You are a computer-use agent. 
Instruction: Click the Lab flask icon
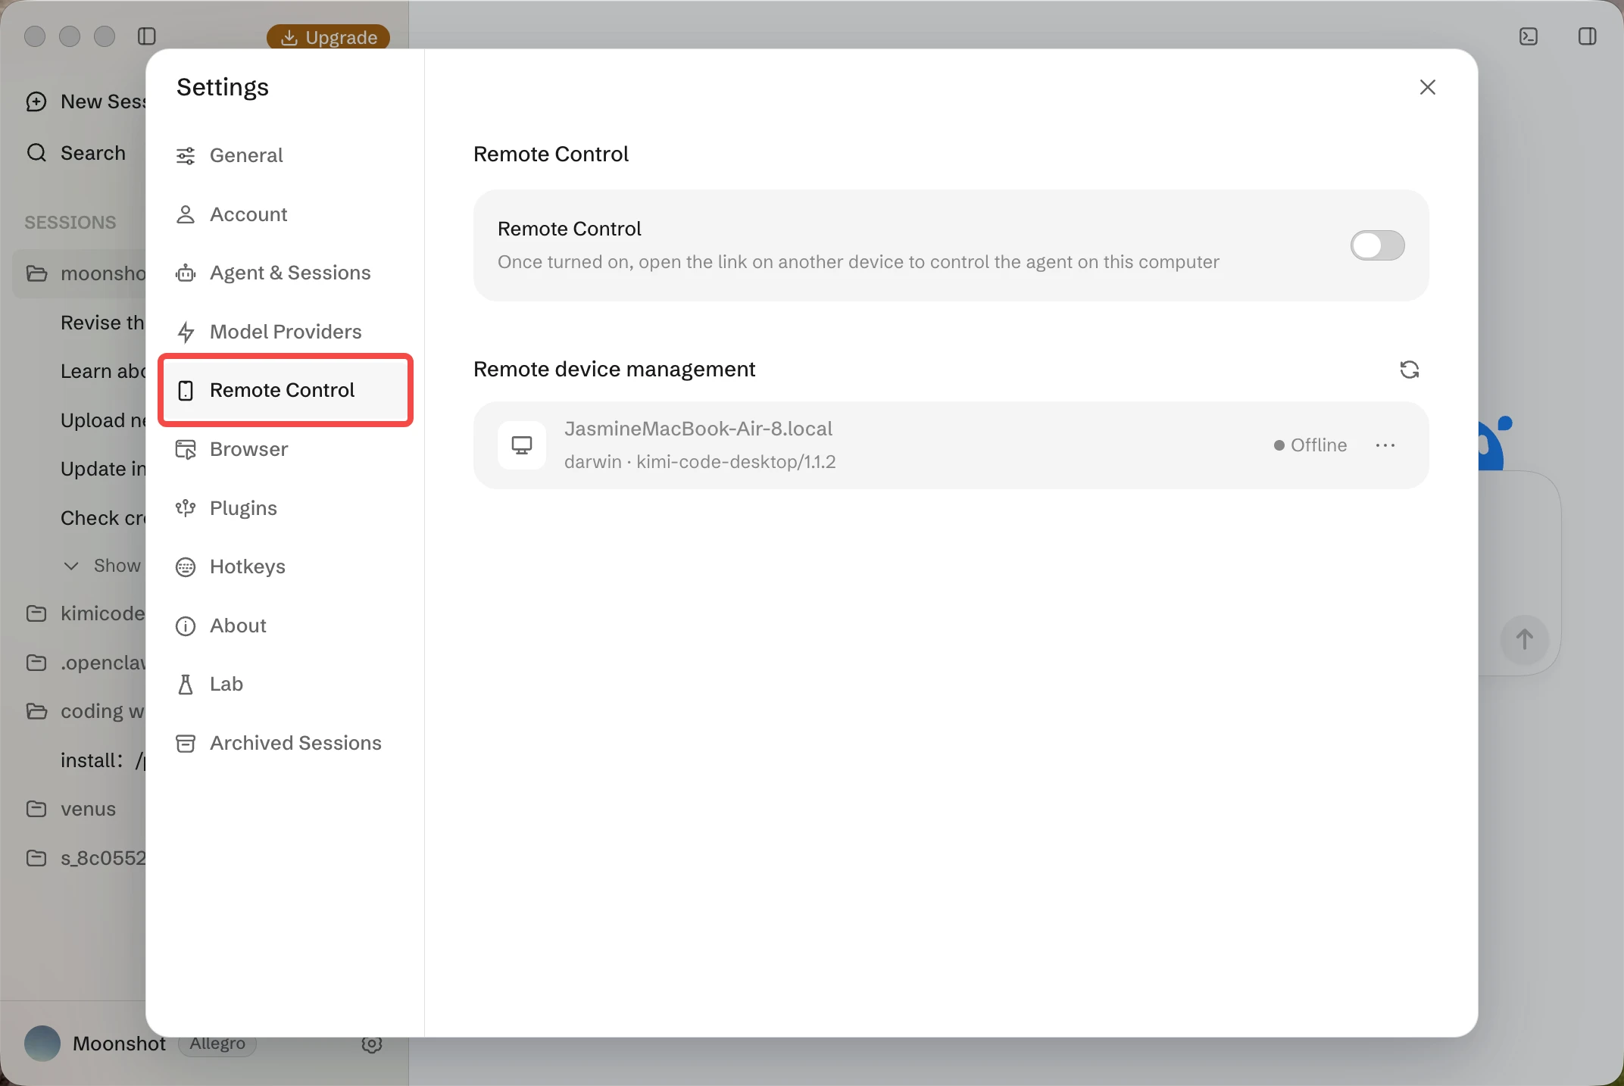186,685
